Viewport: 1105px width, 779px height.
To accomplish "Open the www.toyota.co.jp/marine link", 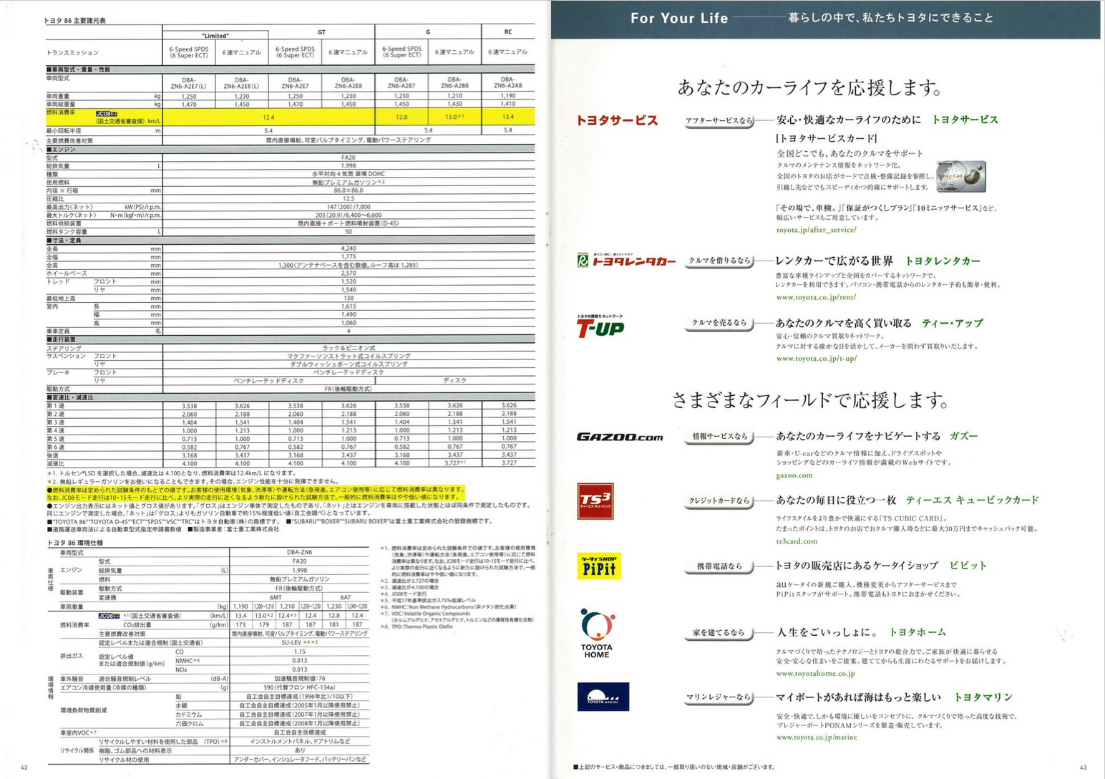I will coord(816,737).
